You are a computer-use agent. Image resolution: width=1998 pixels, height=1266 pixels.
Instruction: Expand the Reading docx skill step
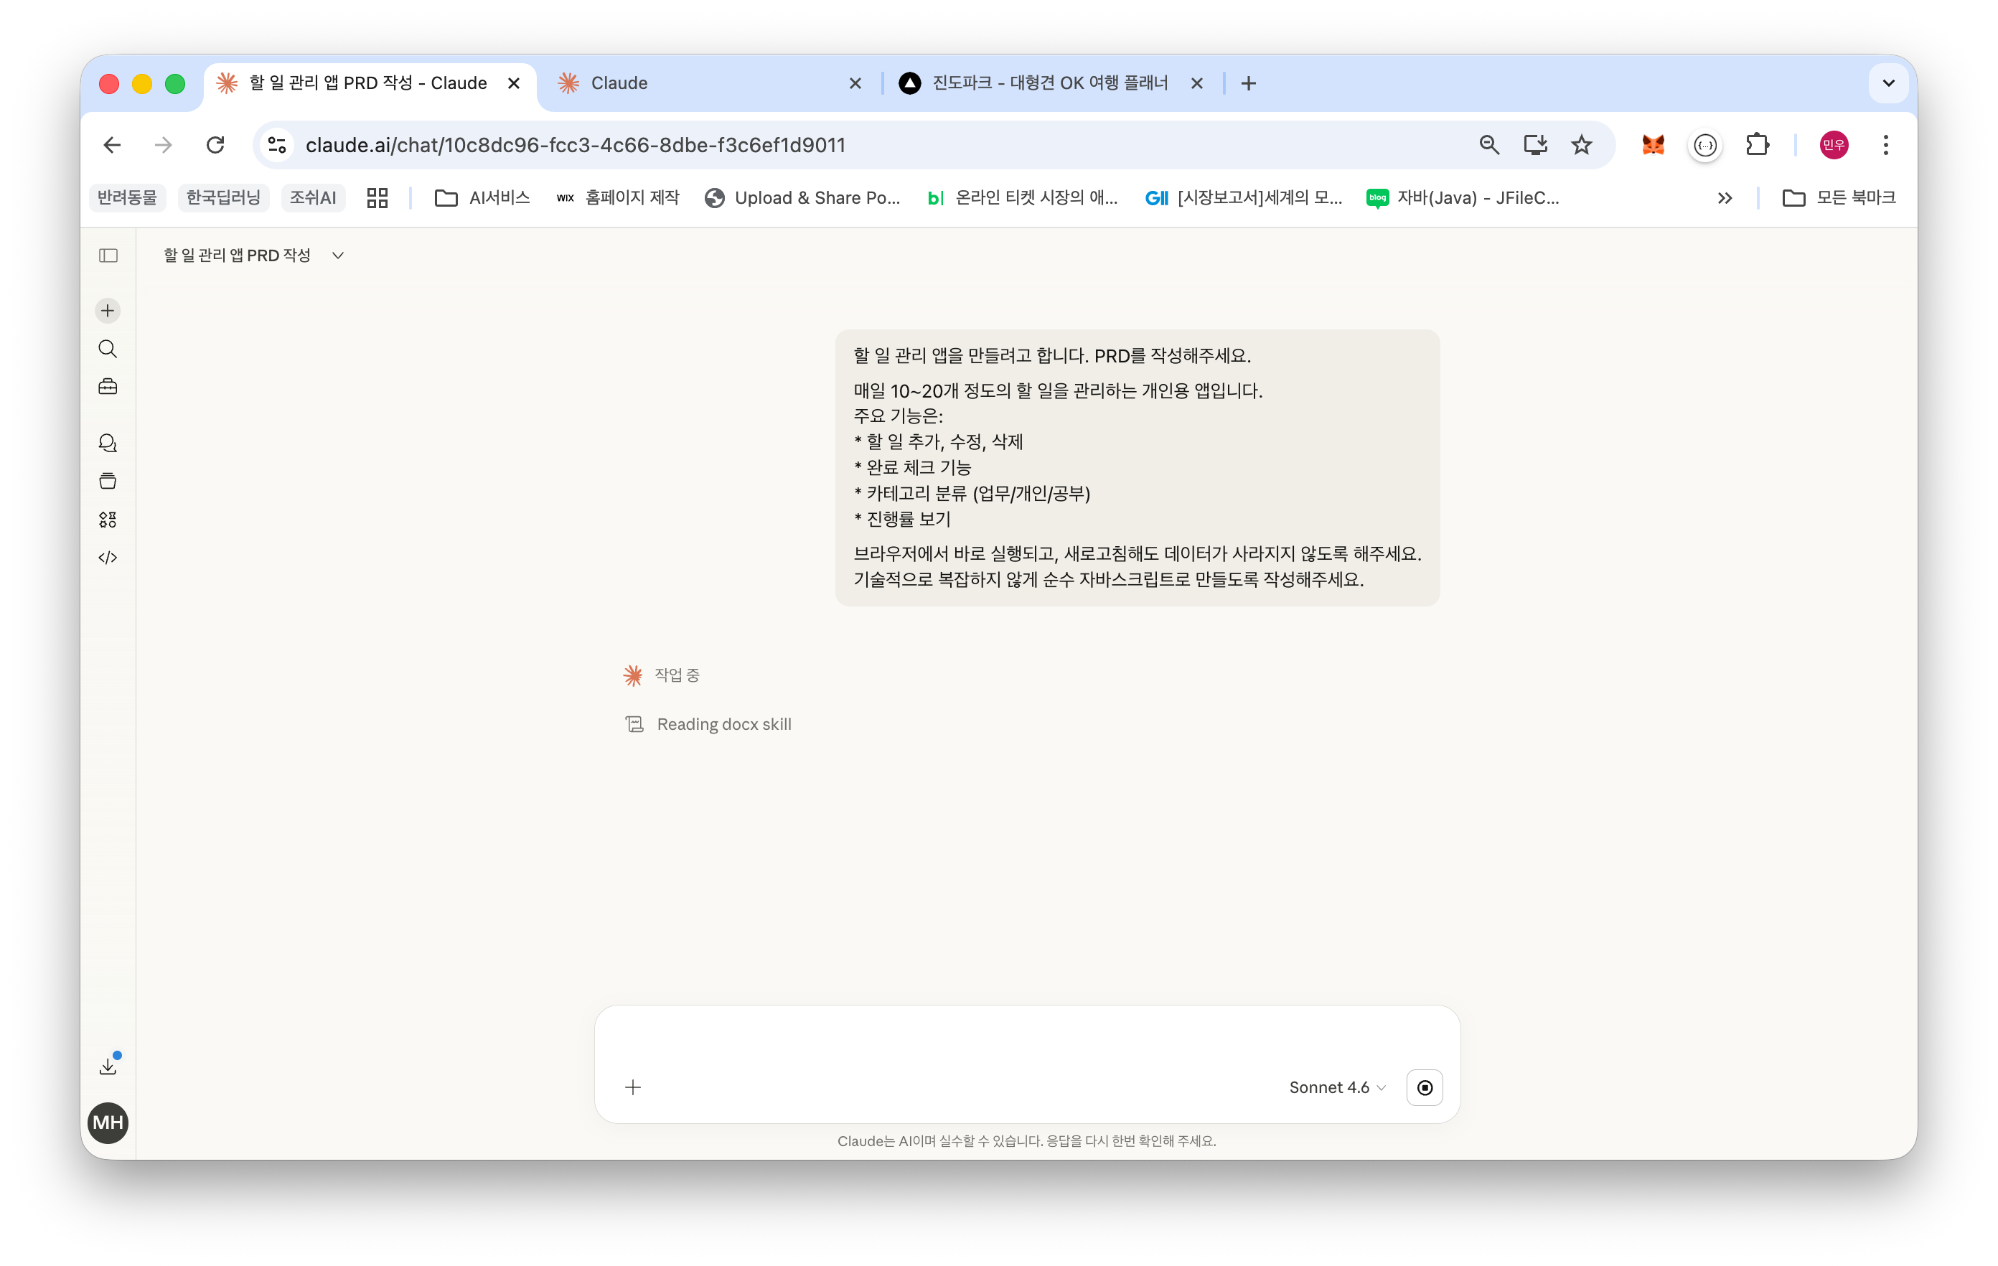click(x=723, y=724)
